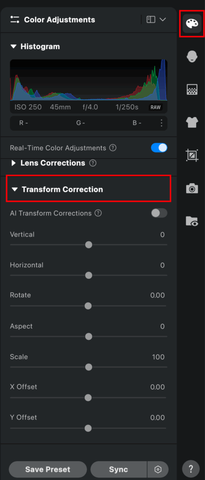Screen dimensions: 205x480
Task: Click the camera icon in sidebar
Action: (192, 188)
